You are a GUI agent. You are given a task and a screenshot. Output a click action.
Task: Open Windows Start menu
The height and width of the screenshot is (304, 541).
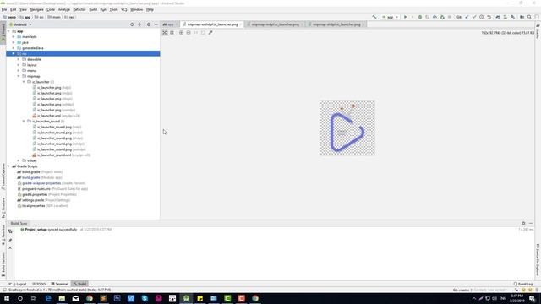pos(7,298)
